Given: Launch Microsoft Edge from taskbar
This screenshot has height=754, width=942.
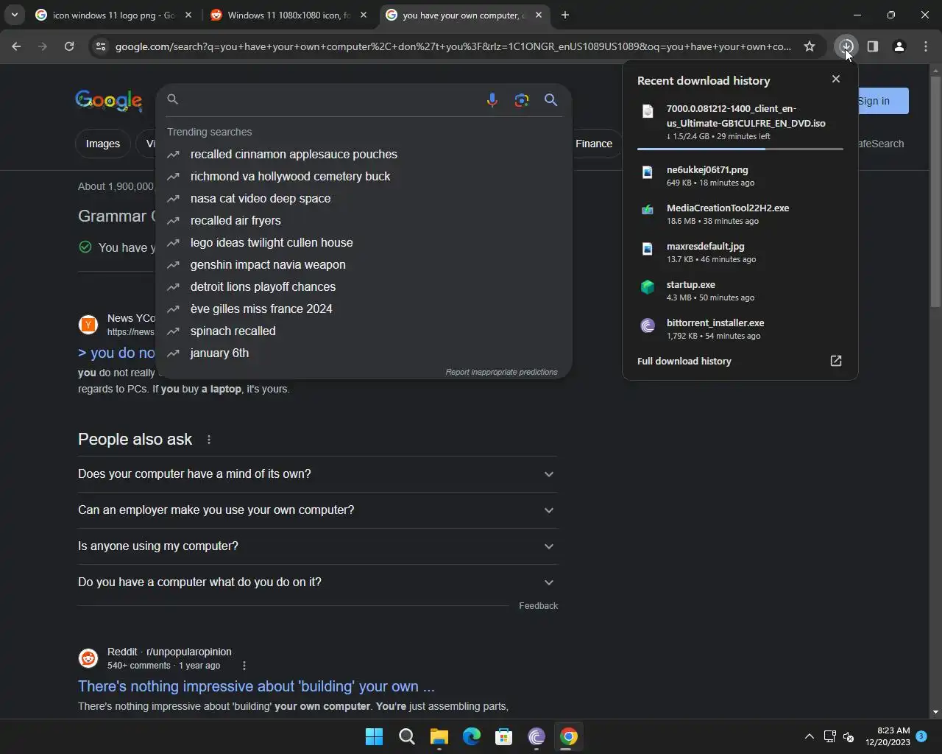Looking at the screenshot, I should (x=471, y=736).
